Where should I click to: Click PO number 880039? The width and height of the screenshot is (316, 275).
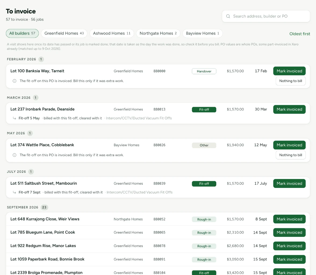tap(159, 183)
